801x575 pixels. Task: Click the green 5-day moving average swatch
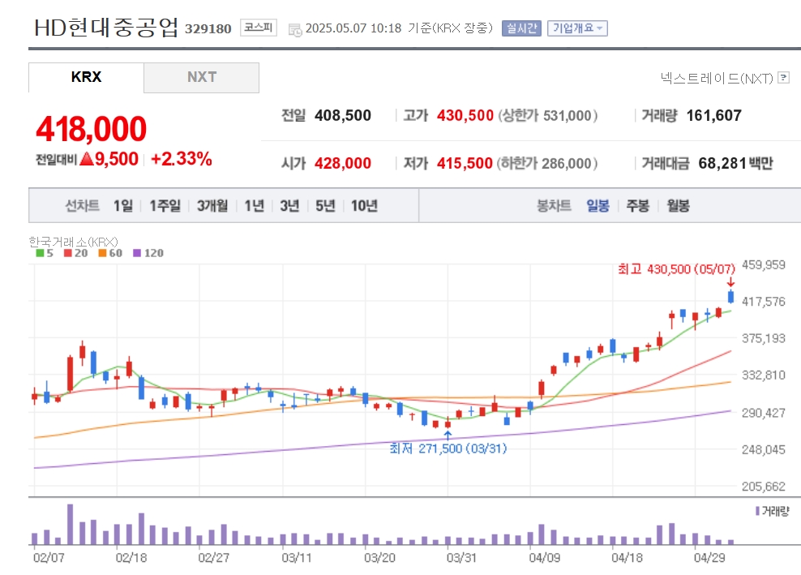click(40, 253)
